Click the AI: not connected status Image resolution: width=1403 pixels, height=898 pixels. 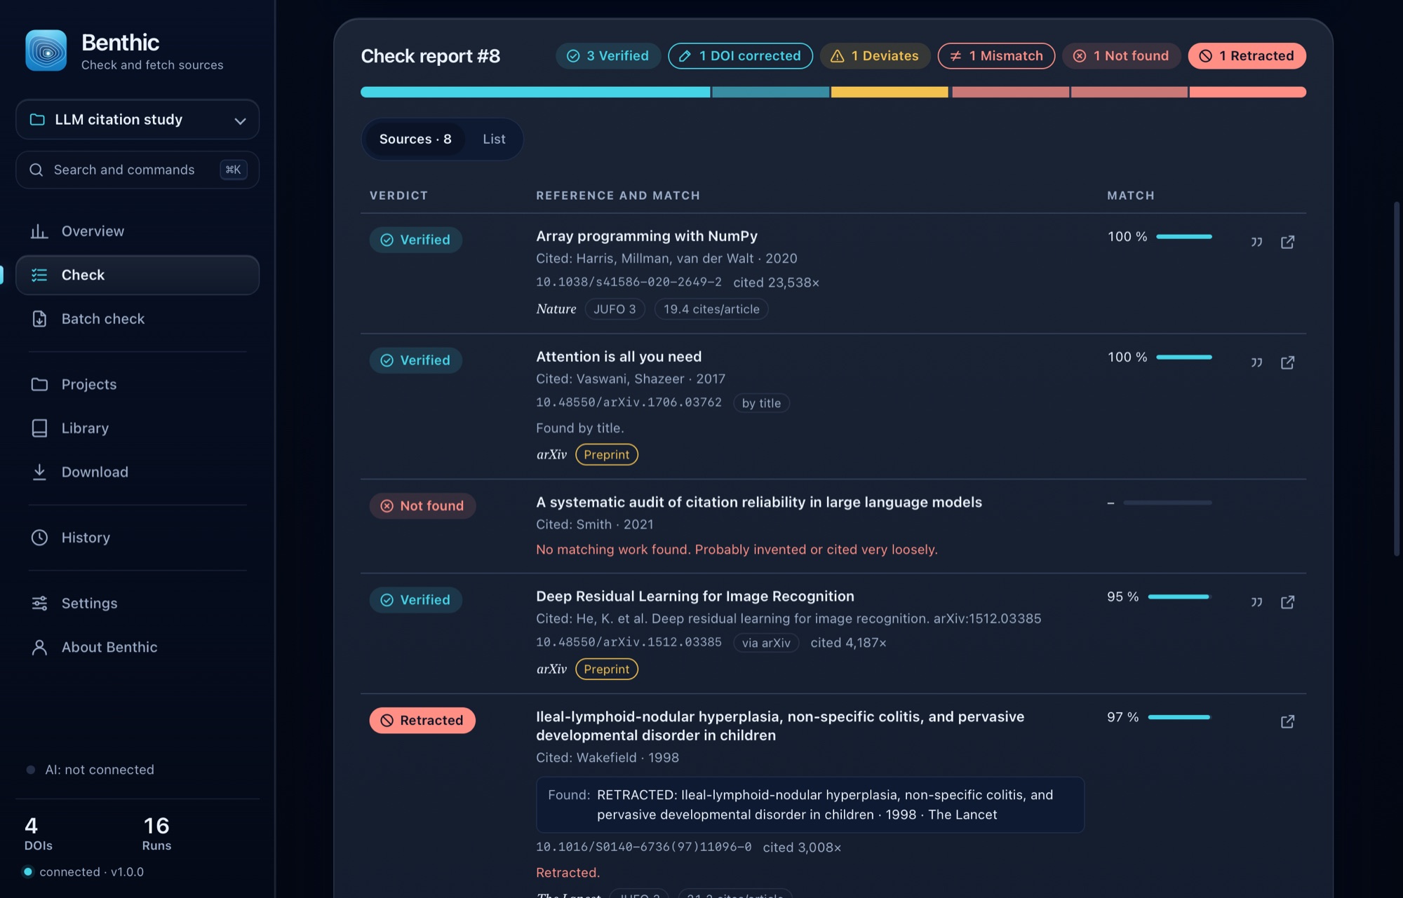90,770
